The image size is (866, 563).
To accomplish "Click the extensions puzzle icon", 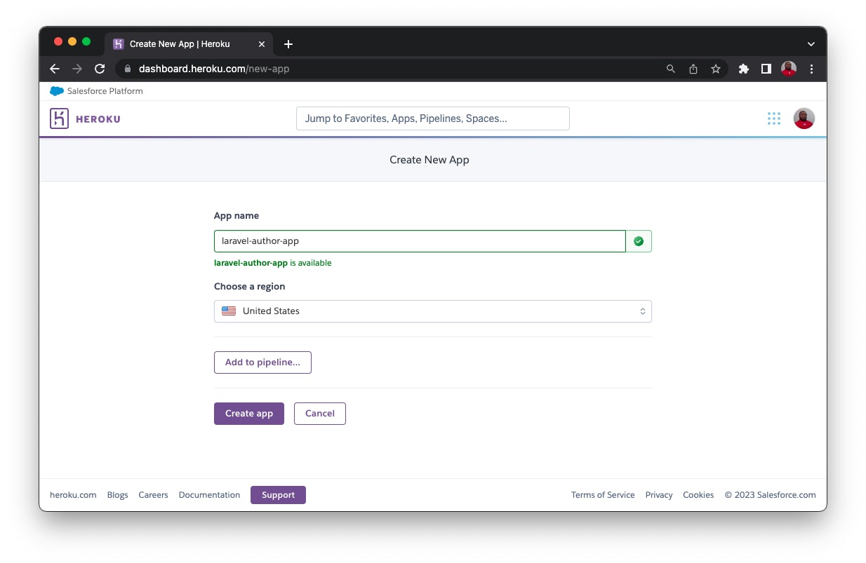I will point(743,69).
